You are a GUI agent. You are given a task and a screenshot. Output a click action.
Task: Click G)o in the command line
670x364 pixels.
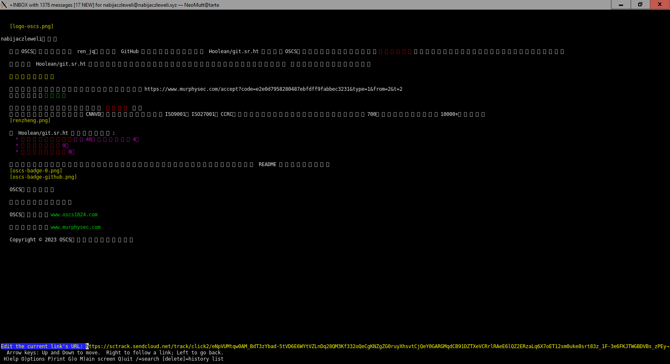pyautogui.click(x=72, y=359)
